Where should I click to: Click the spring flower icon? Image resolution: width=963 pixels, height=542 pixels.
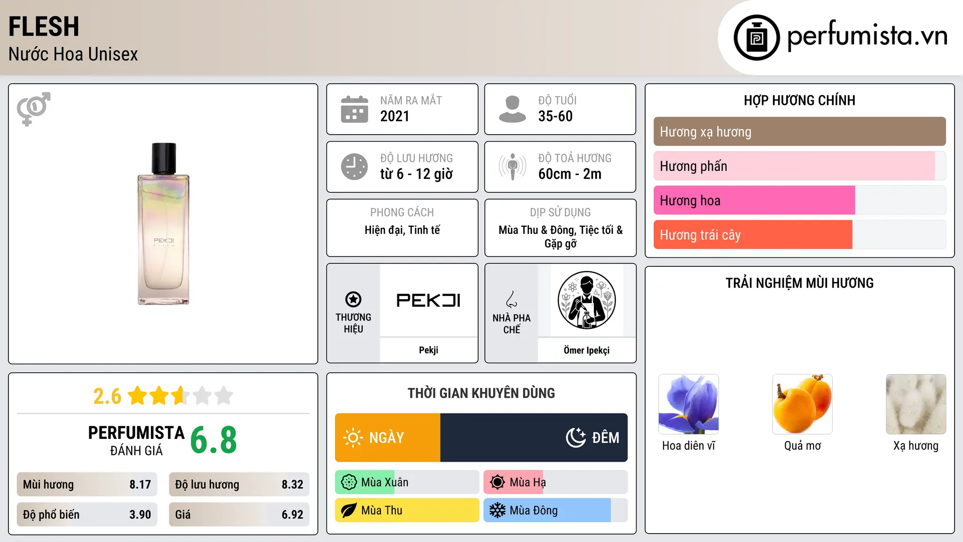pyautogui.click(x=349, y=482)
